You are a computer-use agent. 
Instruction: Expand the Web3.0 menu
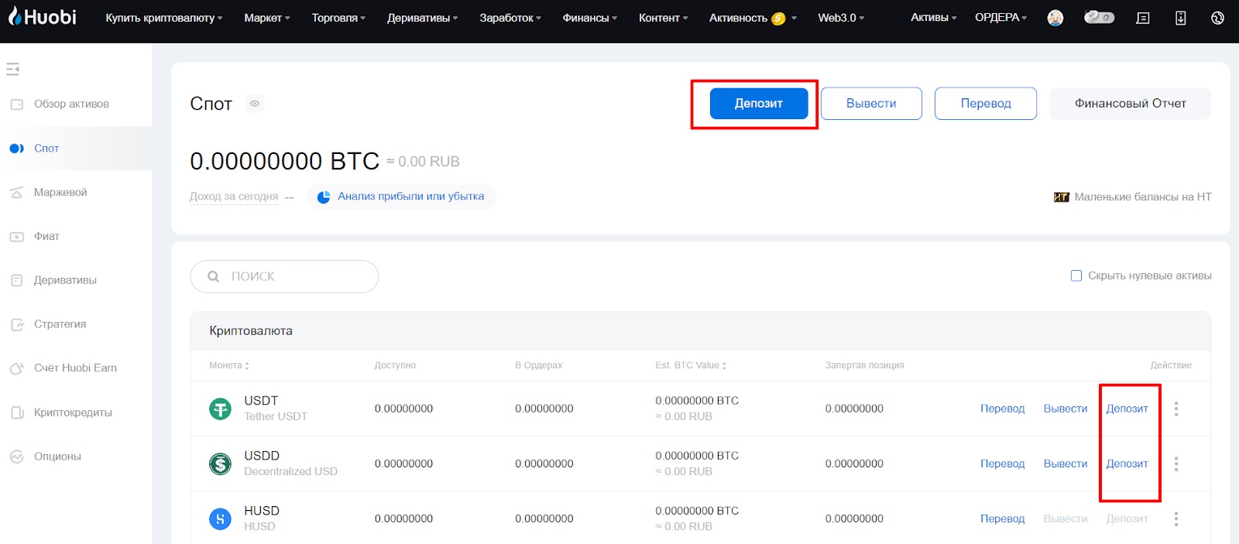coord(841,18)
